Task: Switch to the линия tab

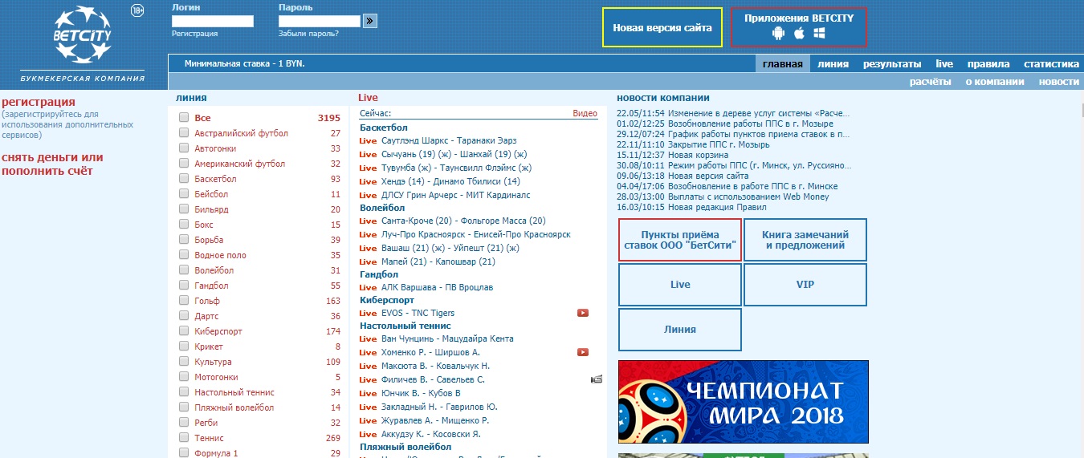Action: [x=833, y=64]
